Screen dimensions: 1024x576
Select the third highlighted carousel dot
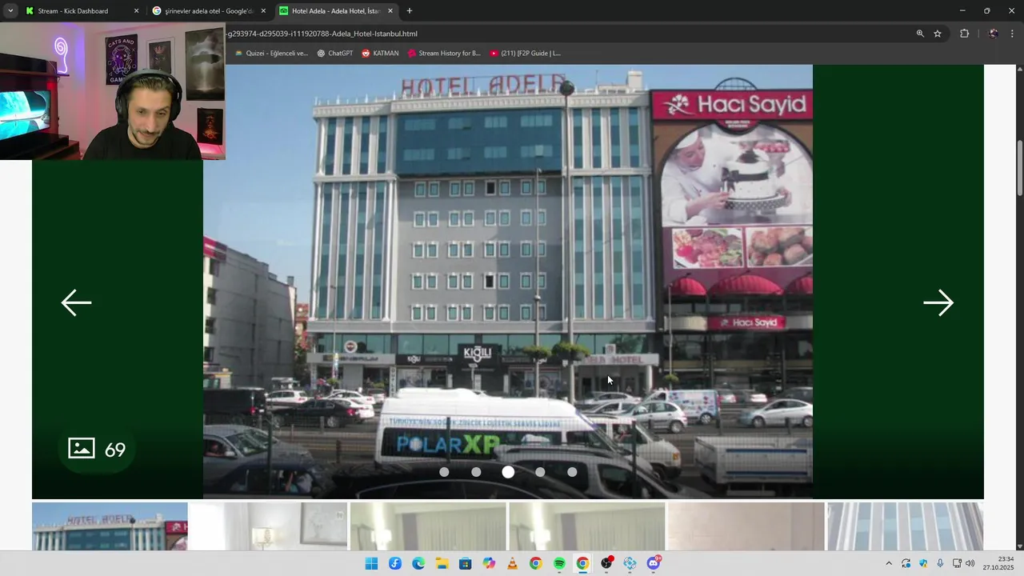coord(508,472)
